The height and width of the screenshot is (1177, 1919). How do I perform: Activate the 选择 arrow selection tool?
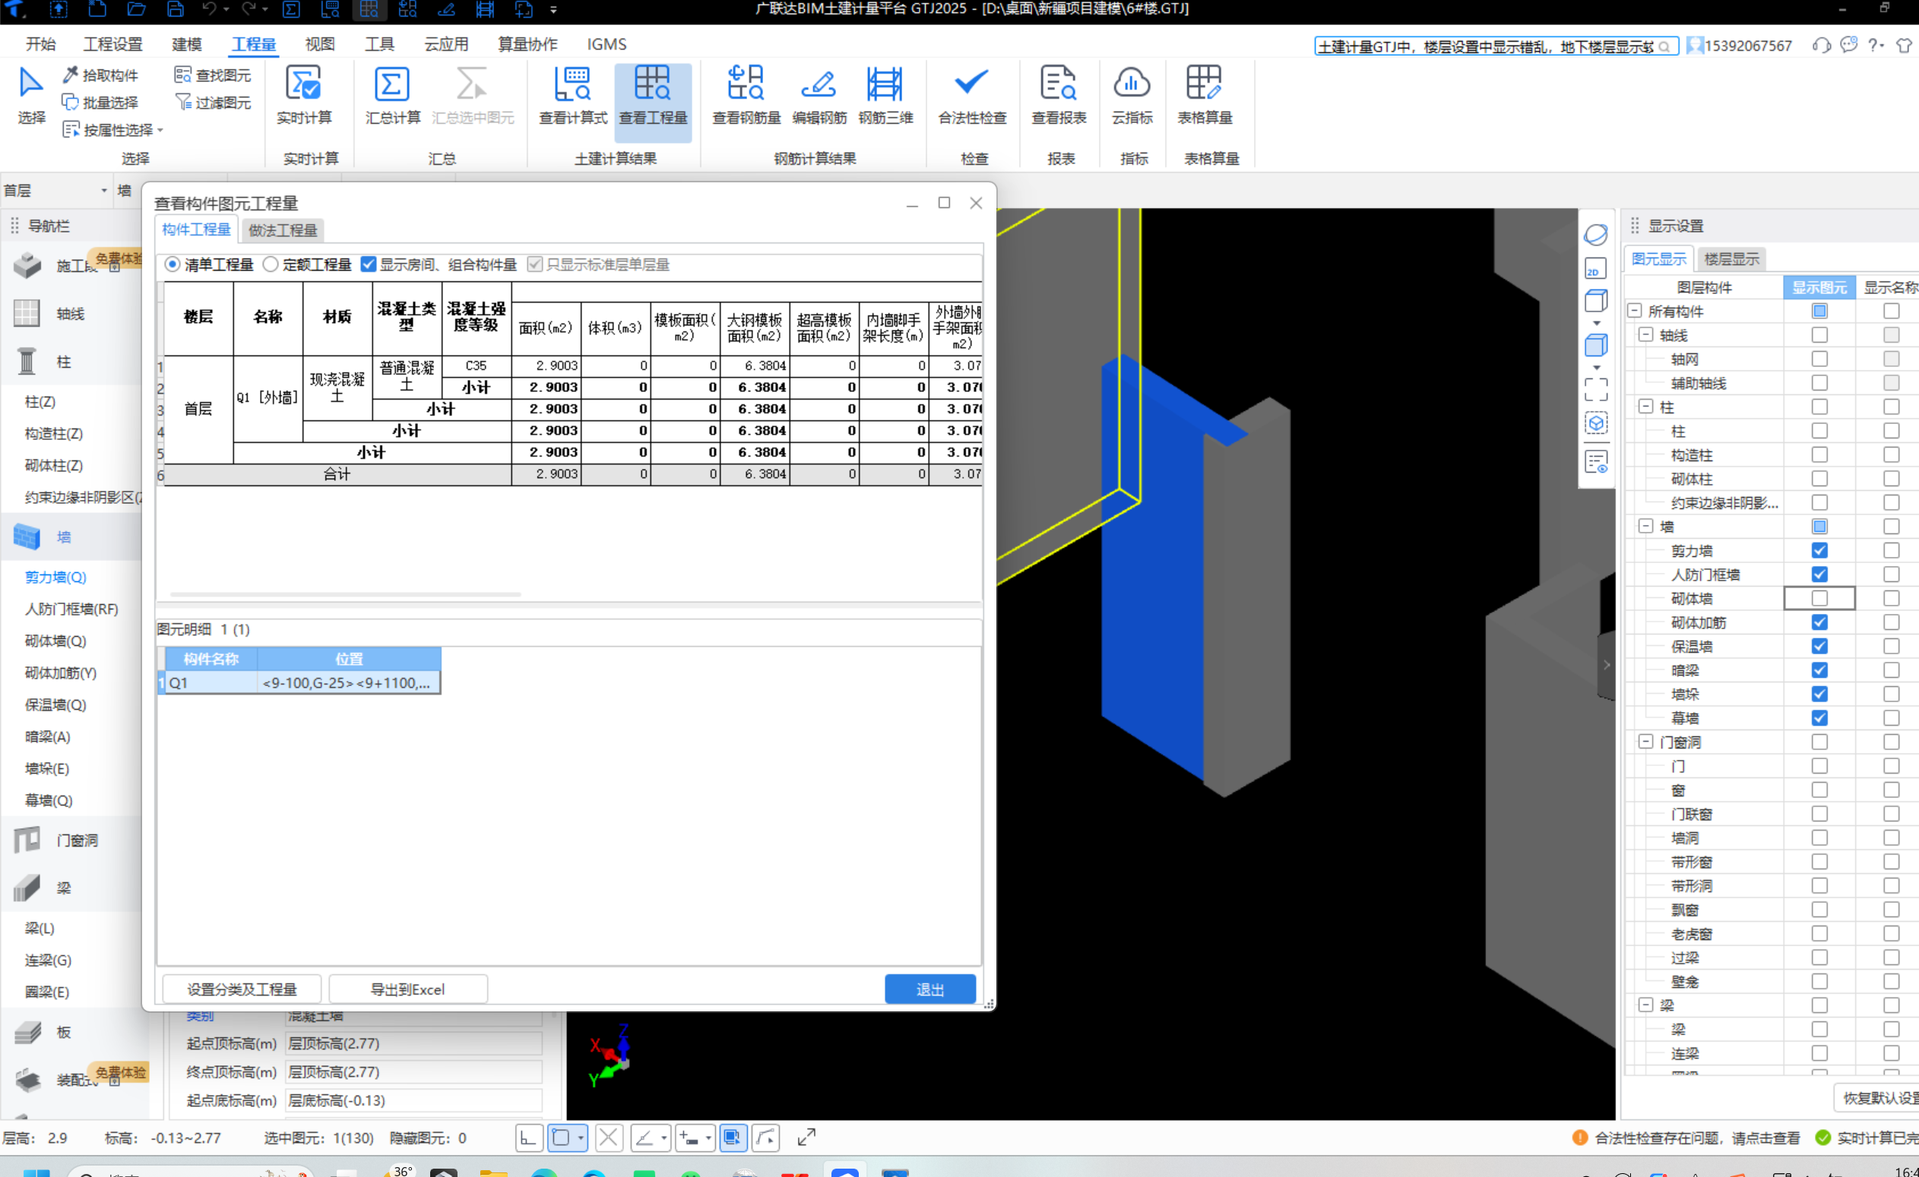pos(31,97)
